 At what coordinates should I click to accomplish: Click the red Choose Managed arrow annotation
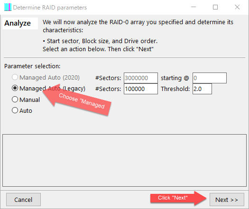77,100
